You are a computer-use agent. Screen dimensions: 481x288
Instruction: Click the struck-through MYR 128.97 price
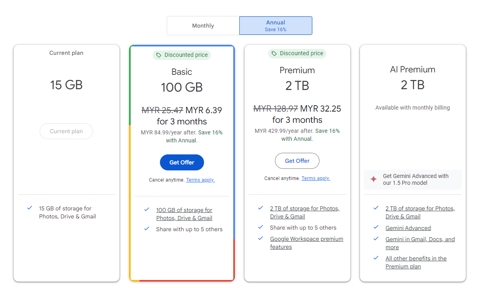(x=276, y=108)
